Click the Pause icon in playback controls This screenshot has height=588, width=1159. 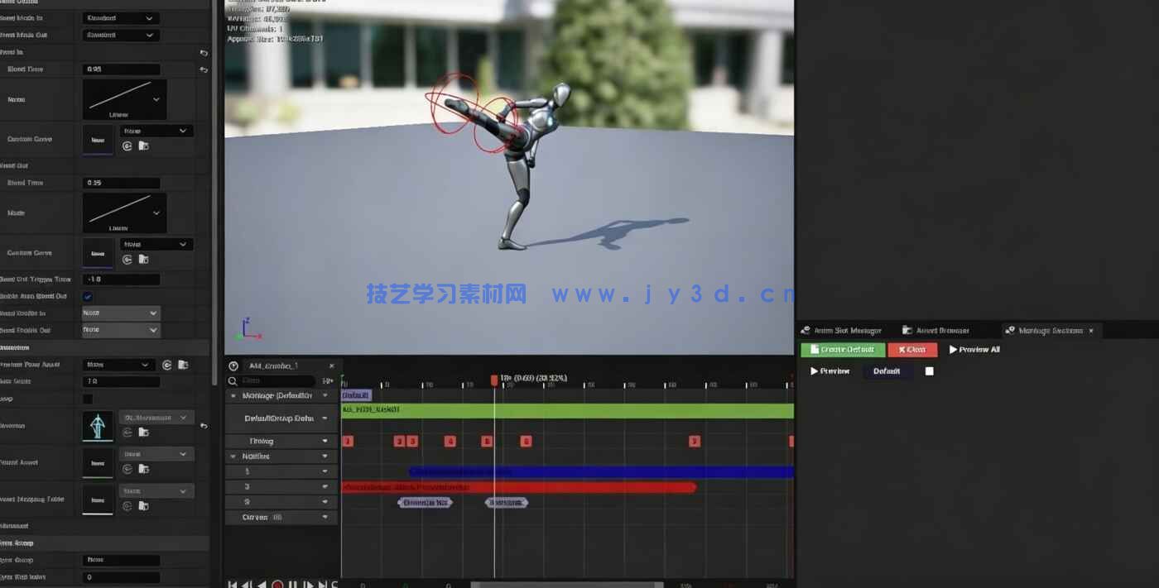(x=292, y=584)
